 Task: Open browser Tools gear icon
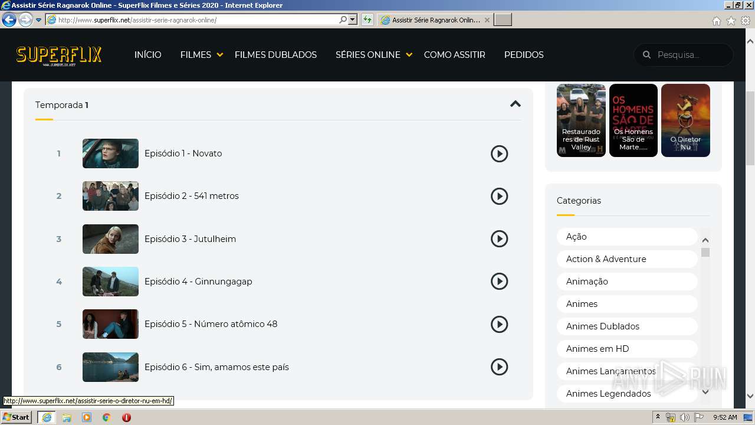click(746, 21)
